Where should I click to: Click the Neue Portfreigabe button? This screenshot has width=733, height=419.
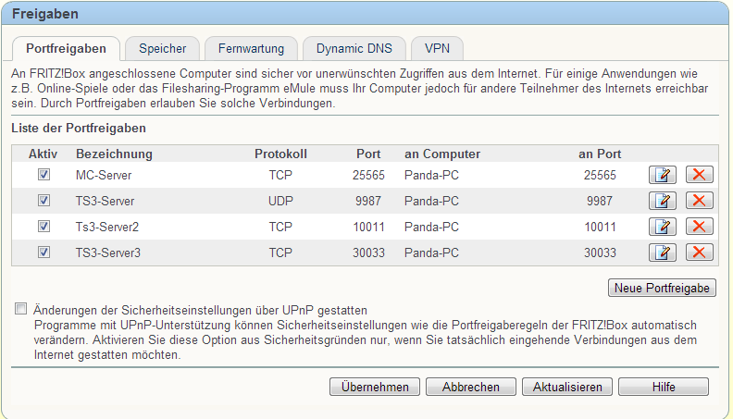pyautogui.click(x=662, y=288)
